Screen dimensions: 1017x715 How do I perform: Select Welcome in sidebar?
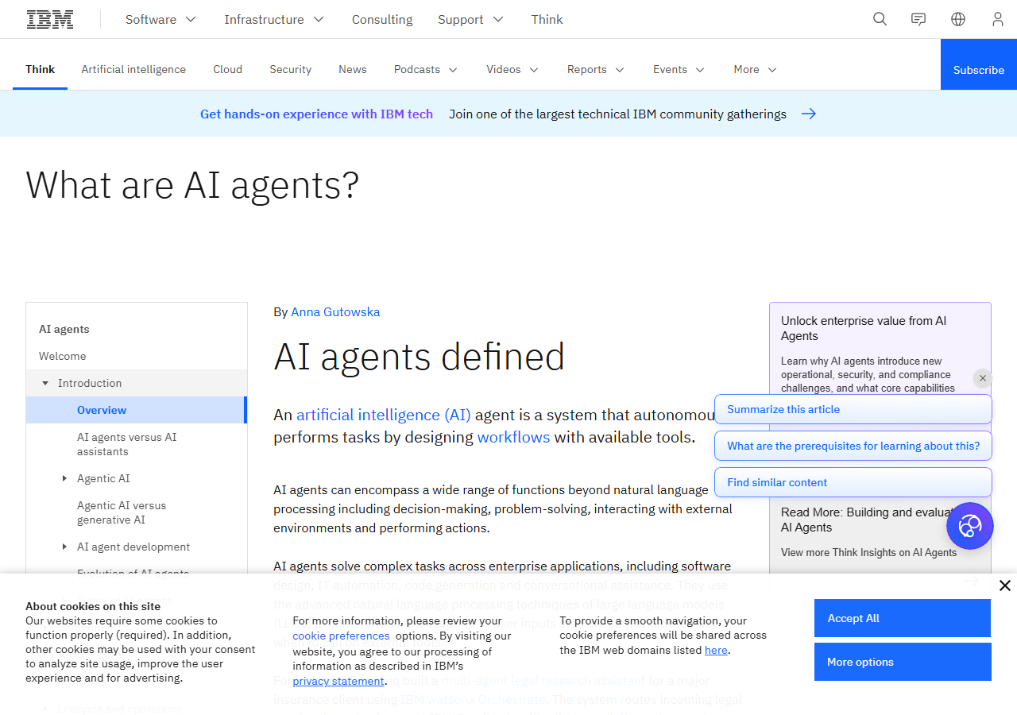tap(137, 356)
